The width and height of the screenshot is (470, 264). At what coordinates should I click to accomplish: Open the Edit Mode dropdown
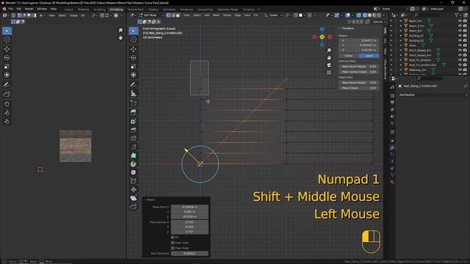click(151, 15)
